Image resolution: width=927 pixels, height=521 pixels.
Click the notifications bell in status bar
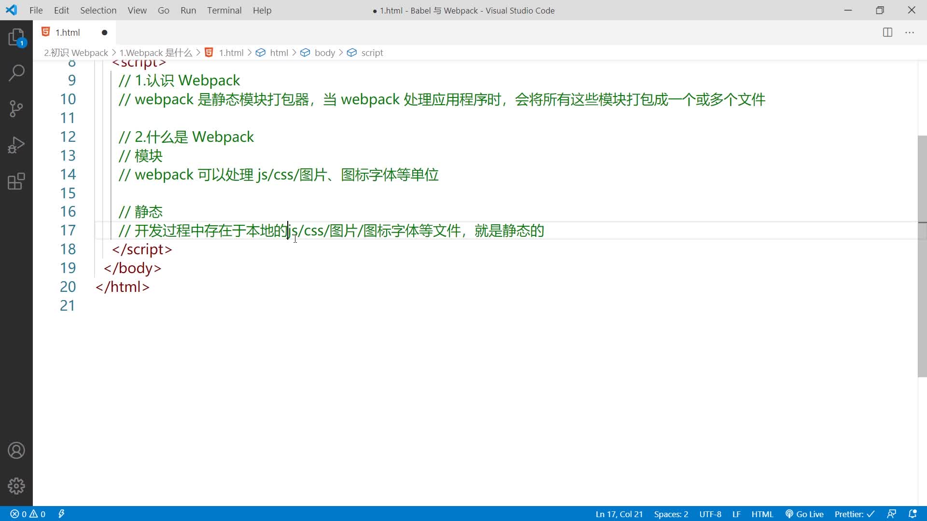click(x=913, y=514)
